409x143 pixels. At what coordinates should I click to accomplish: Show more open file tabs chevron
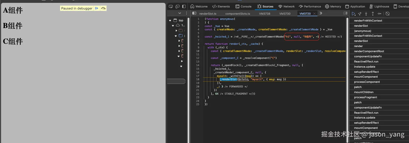tap(321, 13)
